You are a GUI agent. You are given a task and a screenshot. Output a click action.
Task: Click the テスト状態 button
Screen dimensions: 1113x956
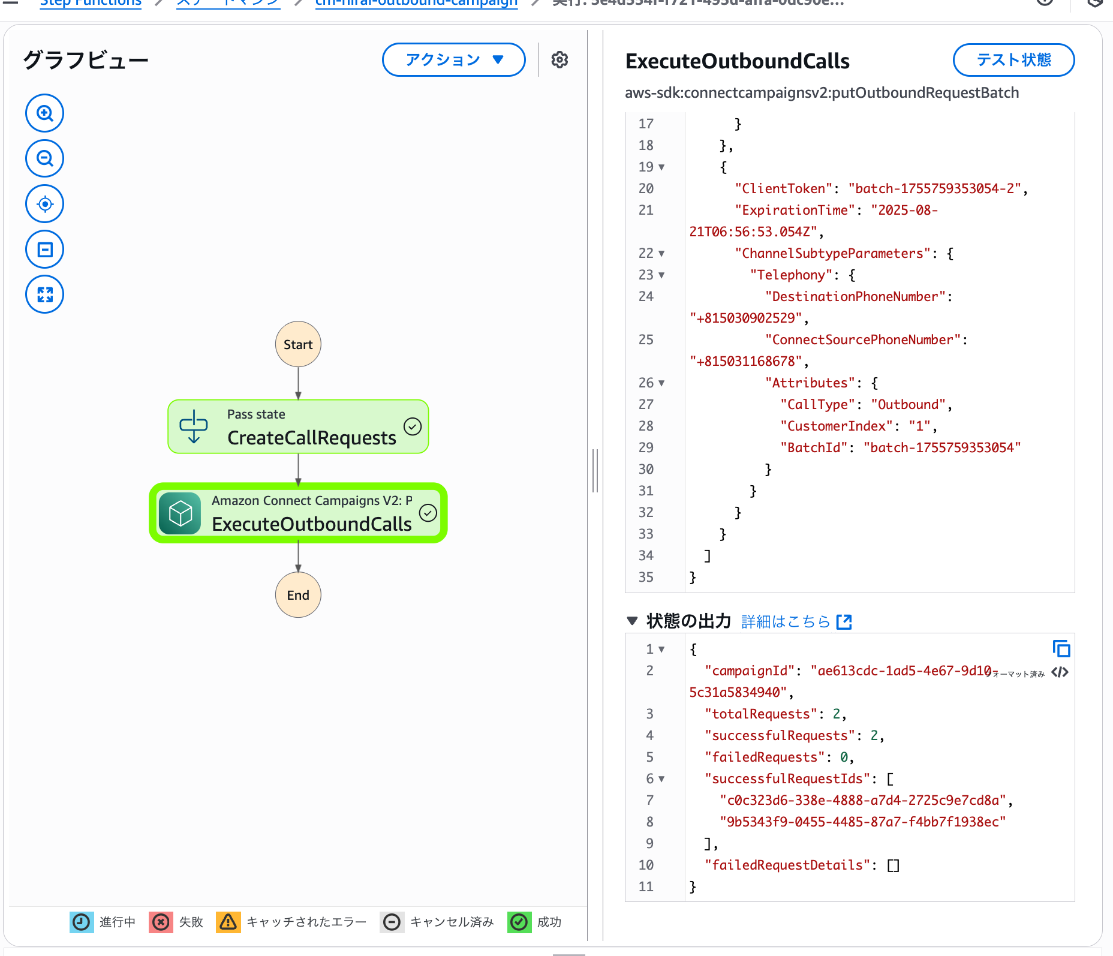[1013, 60]
